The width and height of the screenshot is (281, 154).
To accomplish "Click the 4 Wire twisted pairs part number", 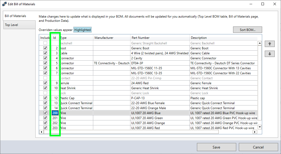I will click(160, 53).
